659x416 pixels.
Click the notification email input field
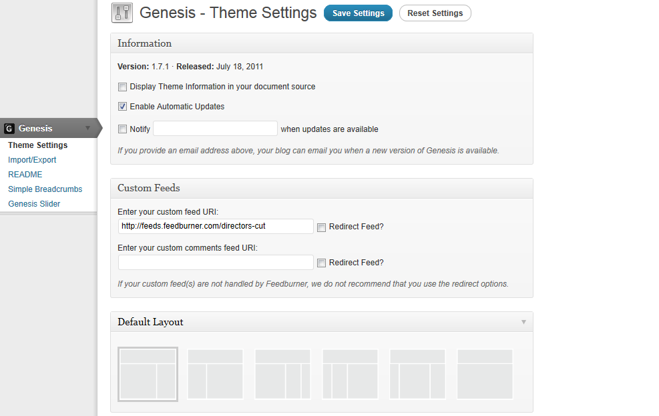pos(214,128)
